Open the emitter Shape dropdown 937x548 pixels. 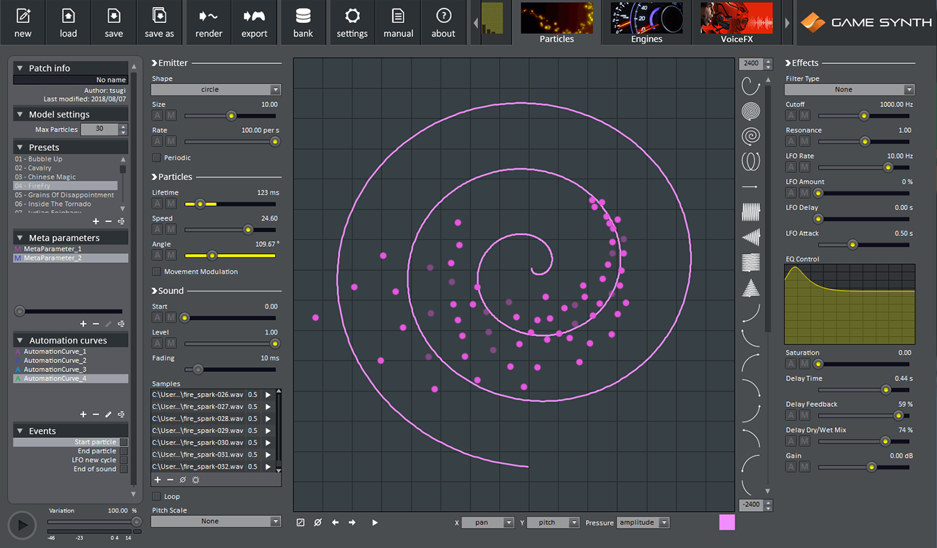click(x=215, y=90)
